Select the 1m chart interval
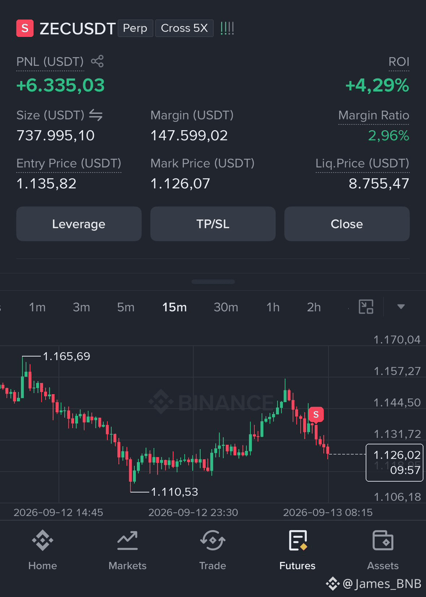Screen dimensions: 426x597 tap(38, 307)
